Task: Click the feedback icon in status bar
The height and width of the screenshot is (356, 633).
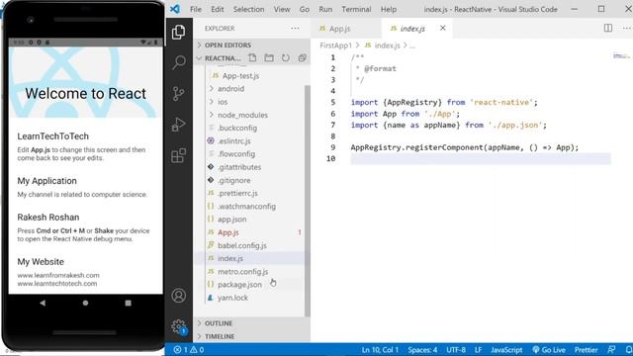Action: [x=611, y=349]
